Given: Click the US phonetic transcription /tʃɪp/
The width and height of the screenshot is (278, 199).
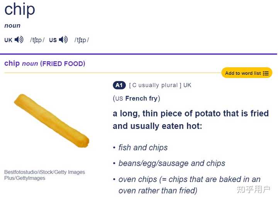Looking at the screenshot, I should coord(81,40).
